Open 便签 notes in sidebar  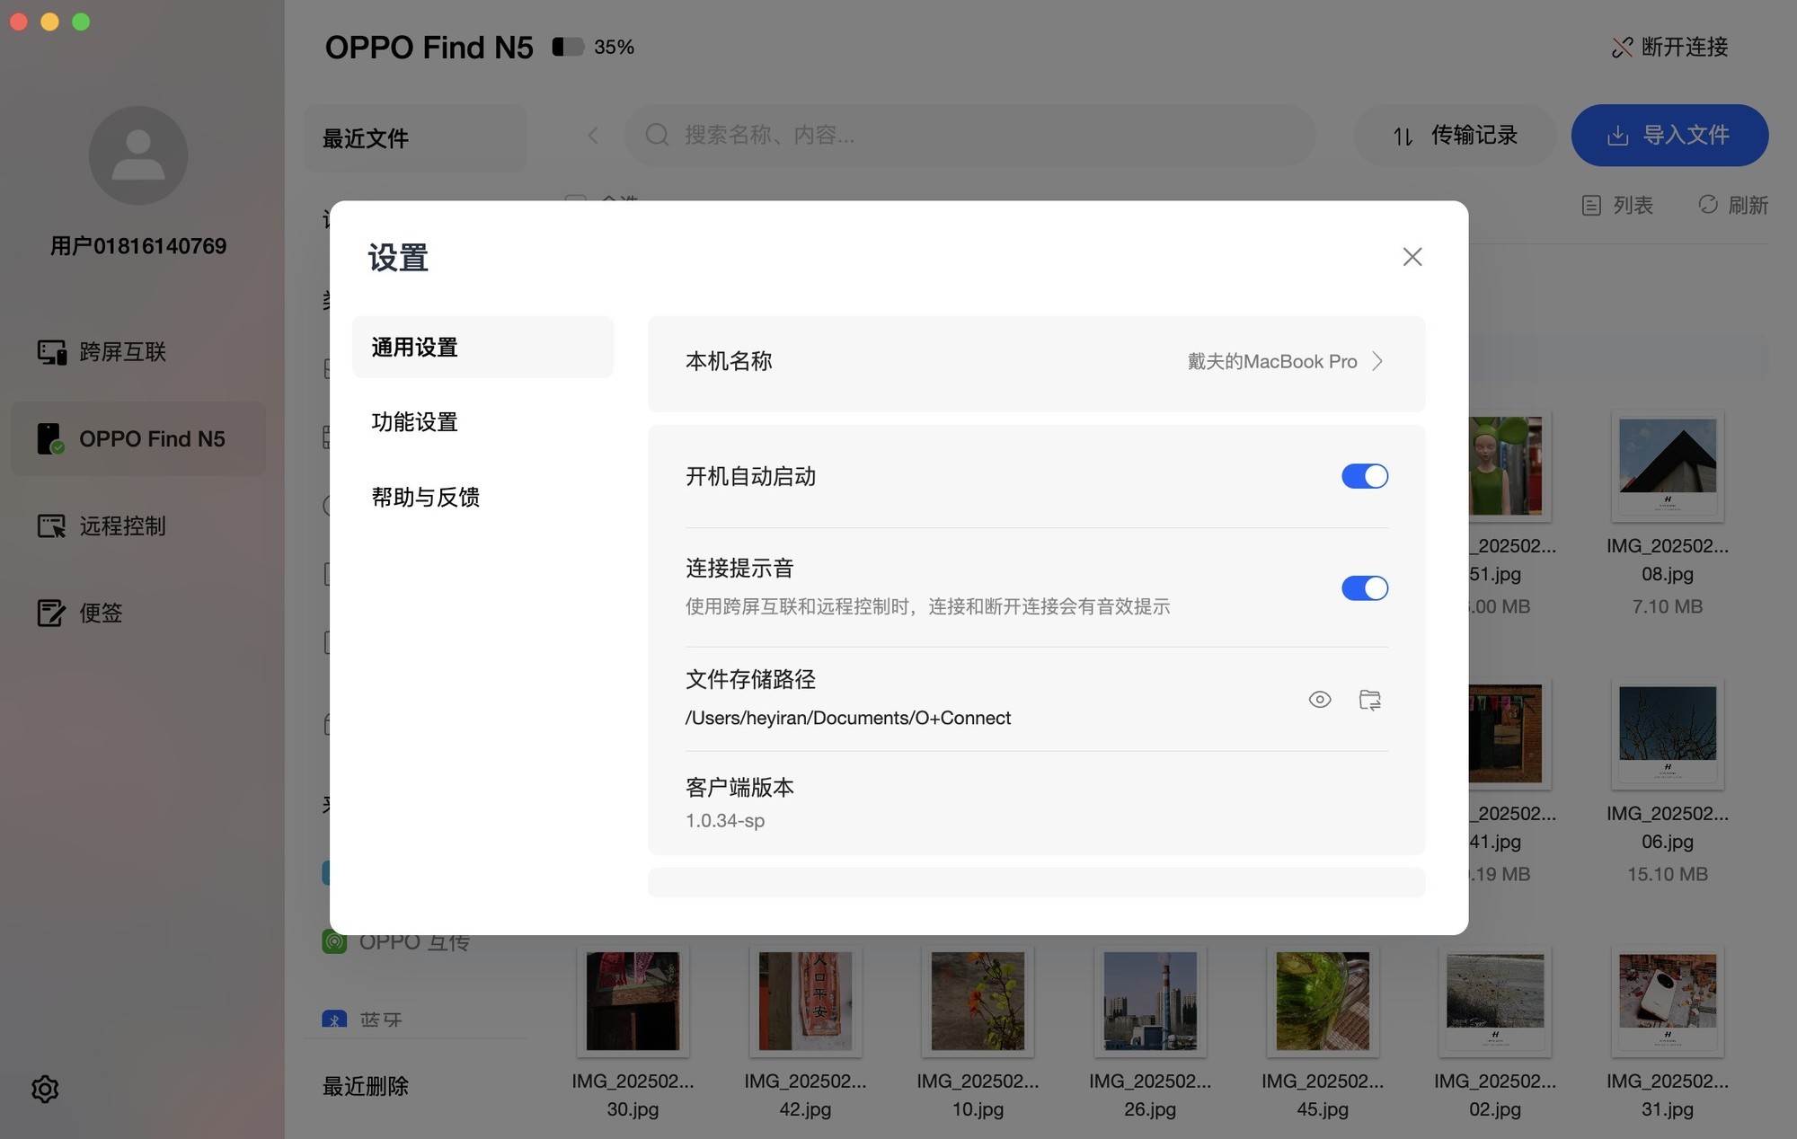pos(138,613)
